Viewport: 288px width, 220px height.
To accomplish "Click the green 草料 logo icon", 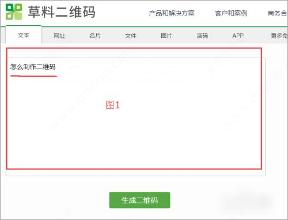I will click(14, 12).
